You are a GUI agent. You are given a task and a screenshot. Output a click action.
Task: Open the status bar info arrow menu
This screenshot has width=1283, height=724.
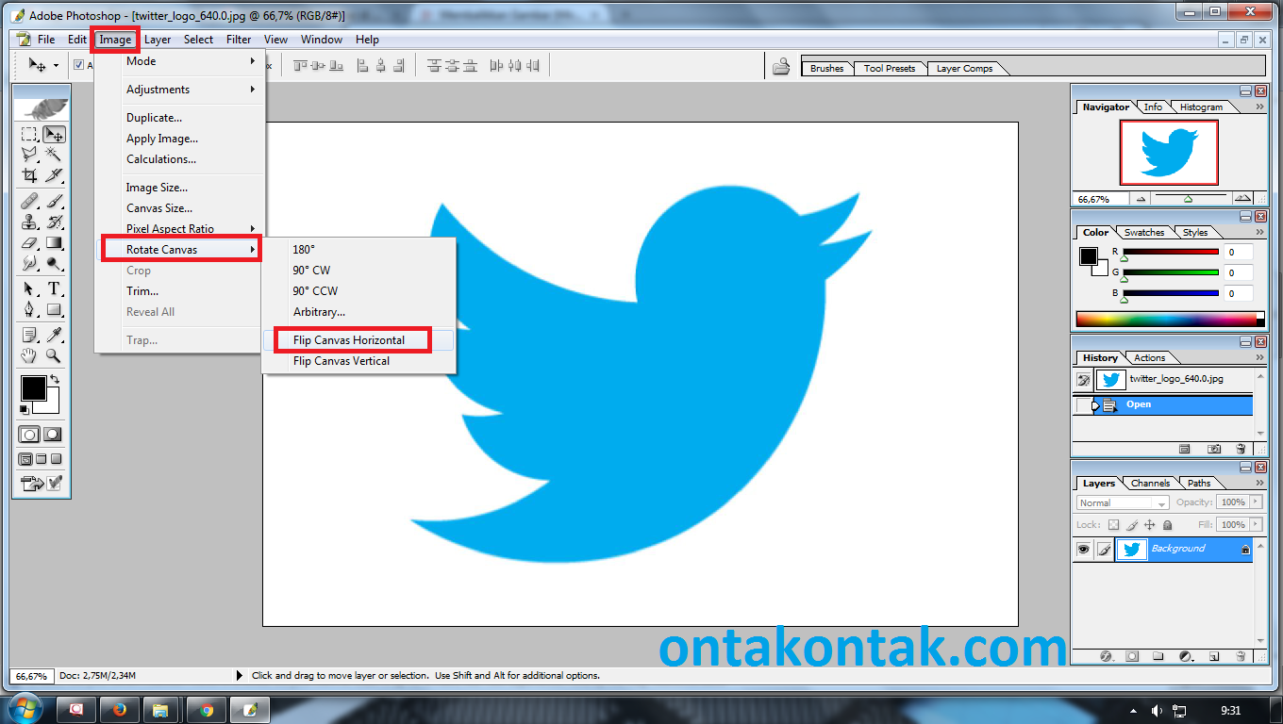coord(239,675)
